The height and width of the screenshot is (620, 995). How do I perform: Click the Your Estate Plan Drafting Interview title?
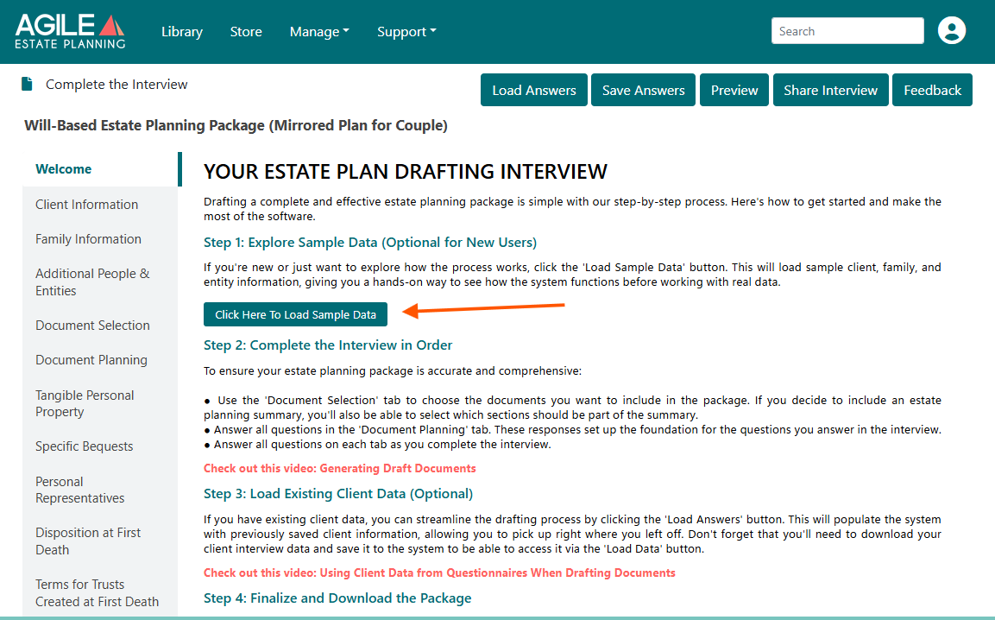click(x=405, y=172)
